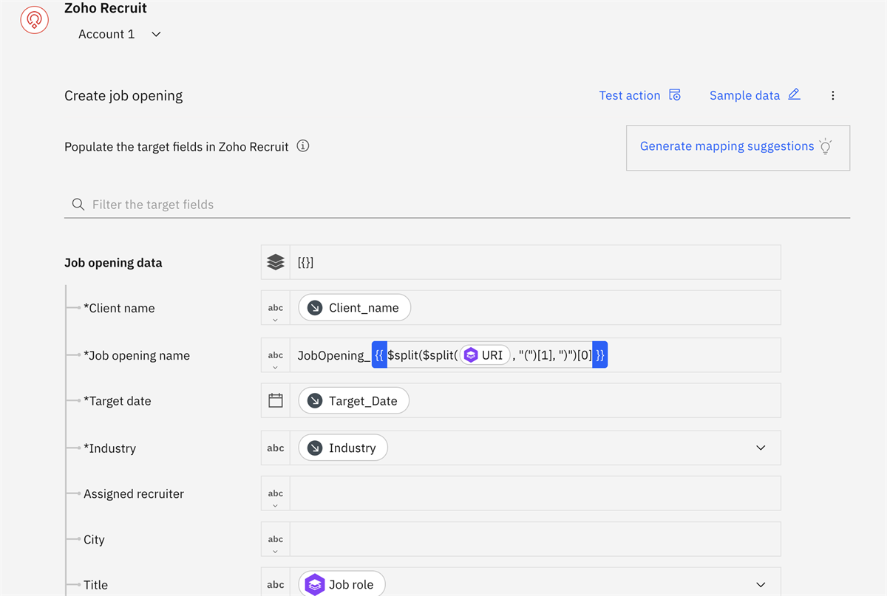Click the opening {{ expression bracket
The width and height of the screenshot is (887, 596).
[x=379, y=355]
